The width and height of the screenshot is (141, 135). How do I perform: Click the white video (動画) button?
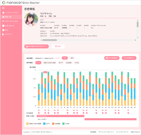pyautogui.click(x=58, y=46)
